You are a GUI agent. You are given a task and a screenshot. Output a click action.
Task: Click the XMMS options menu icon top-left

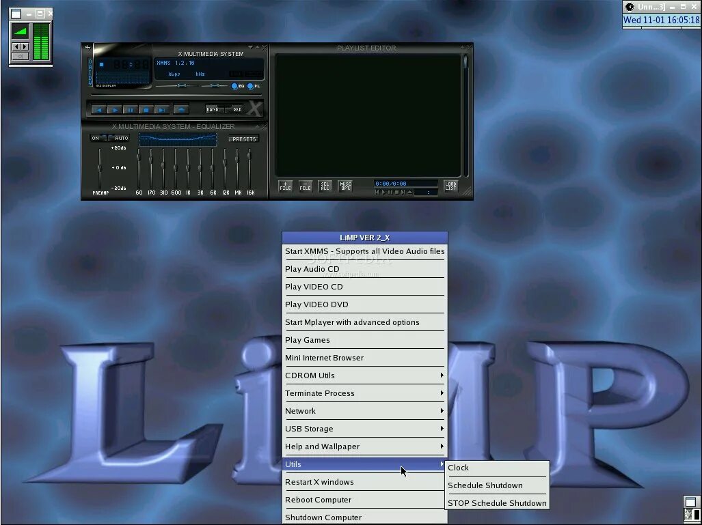pyautogui.click(x=87, y=47)
